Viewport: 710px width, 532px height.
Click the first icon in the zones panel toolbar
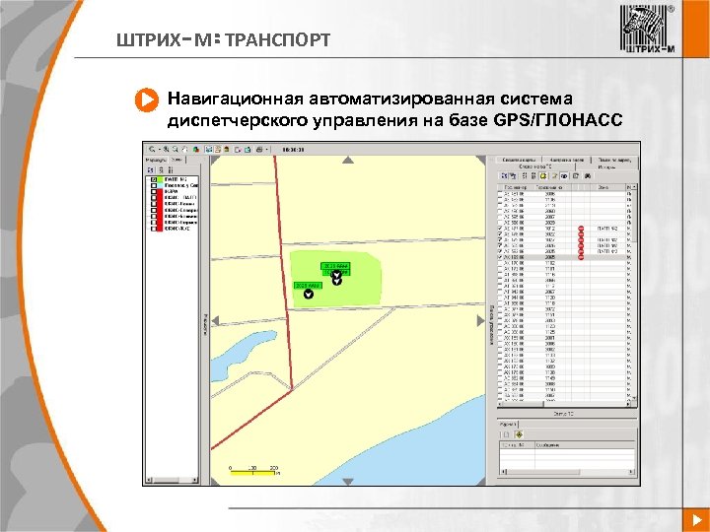pos(150,169)
